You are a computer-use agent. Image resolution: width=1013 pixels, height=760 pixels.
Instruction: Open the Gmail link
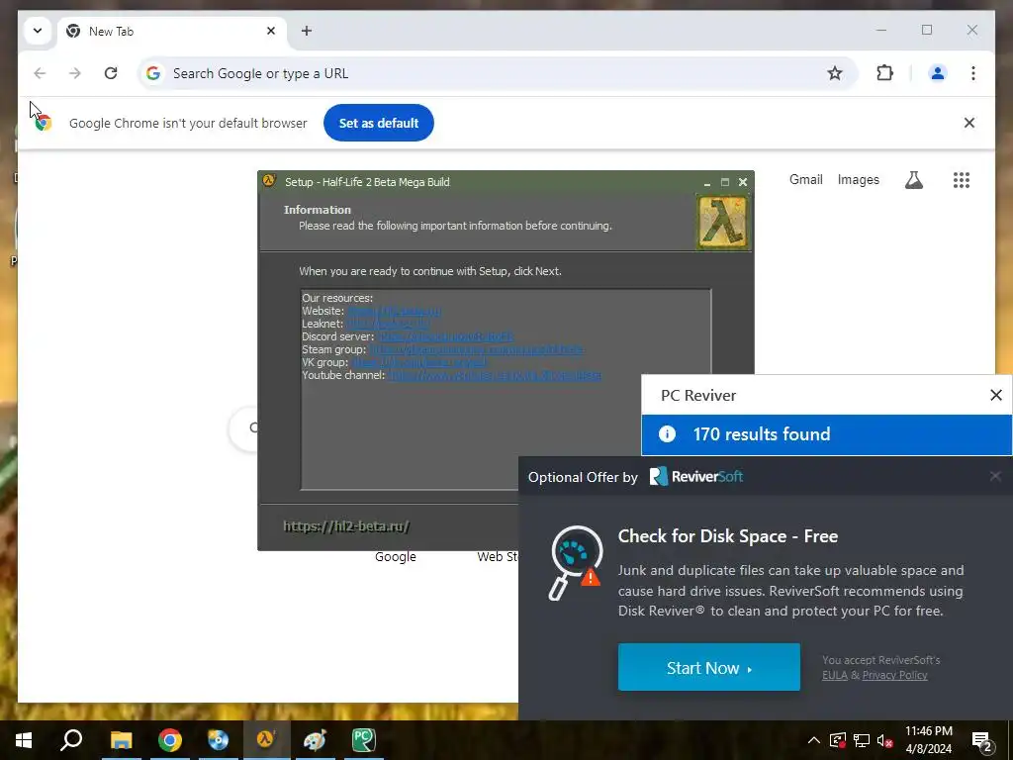(805, 180)
